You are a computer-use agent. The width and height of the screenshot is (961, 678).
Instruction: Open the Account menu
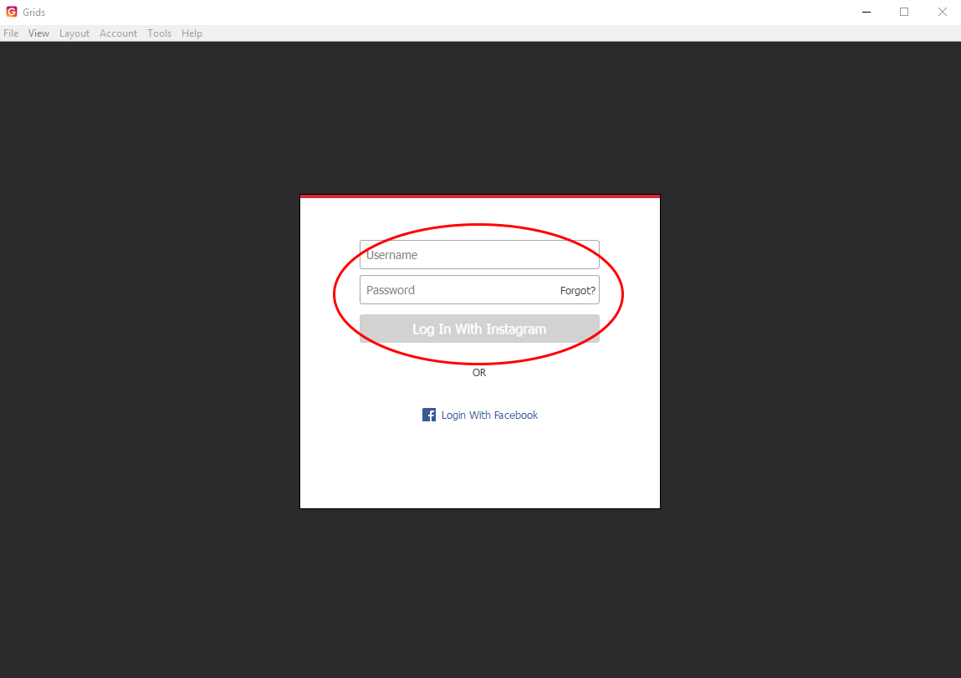click(118, 33)
